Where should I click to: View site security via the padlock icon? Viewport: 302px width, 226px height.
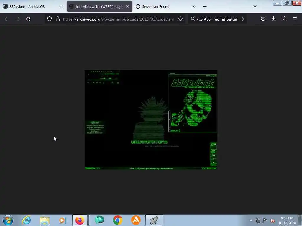pyautogui.click(x=58, y=19)
